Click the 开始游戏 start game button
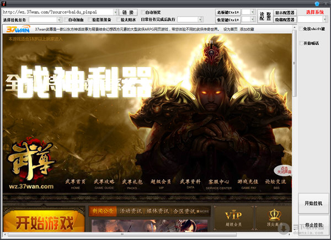This screenshot has width=331, height=240. tap(44, 221)
